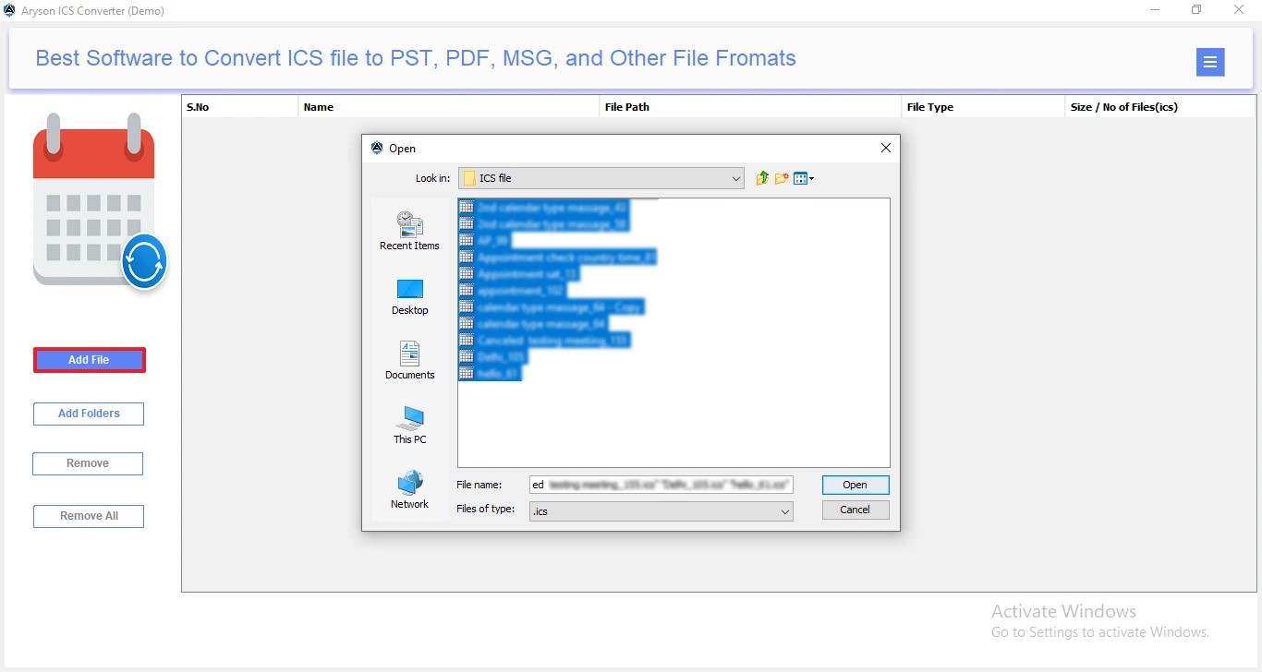This screenshot has width=1262, height=672.
Task: Select the hello_61 file
Action: (490, 374)
